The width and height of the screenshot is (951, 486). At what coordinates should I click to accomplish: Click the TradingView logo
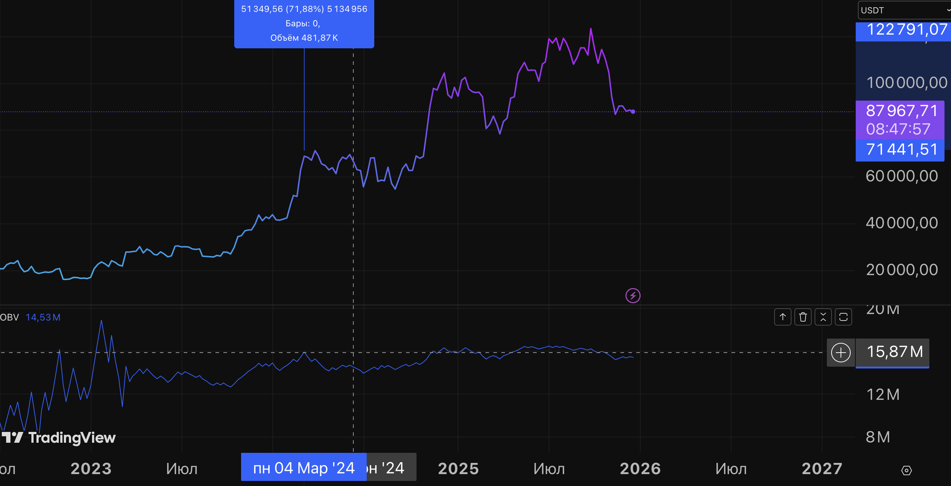pyautogui.click(x=58, y=438)
